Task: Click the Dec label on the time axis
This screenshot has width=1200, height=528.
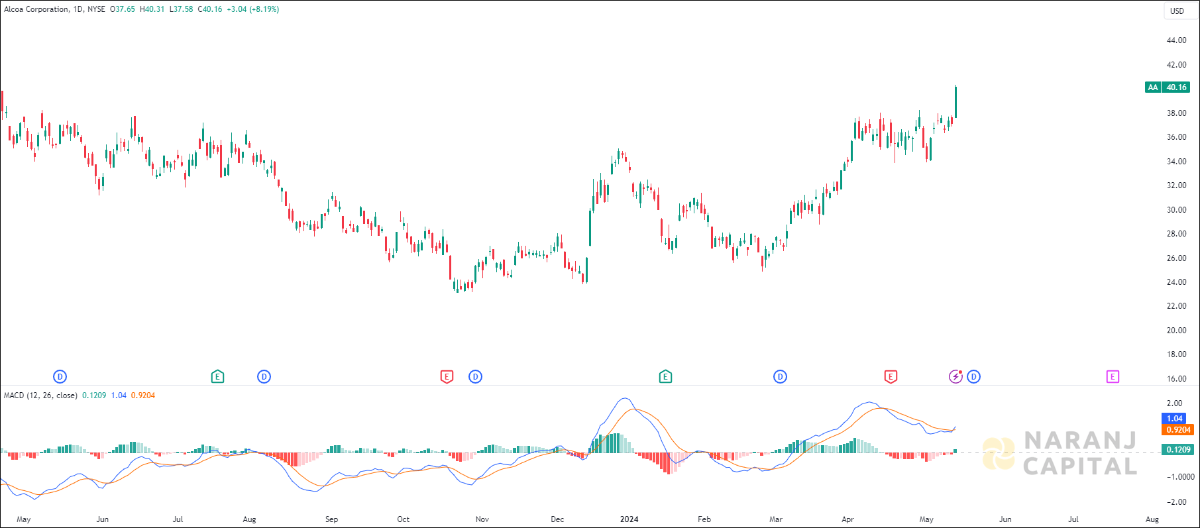Action: [557, 519]
